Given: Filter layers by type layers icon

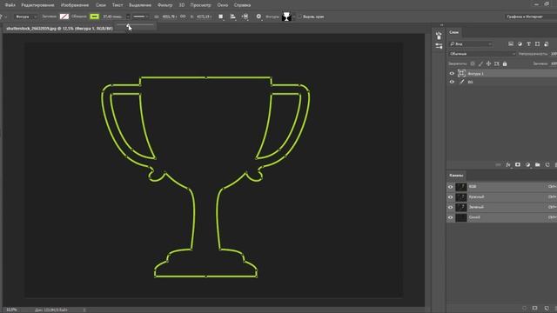Looking at the screenshot, I should coord(528,44).
